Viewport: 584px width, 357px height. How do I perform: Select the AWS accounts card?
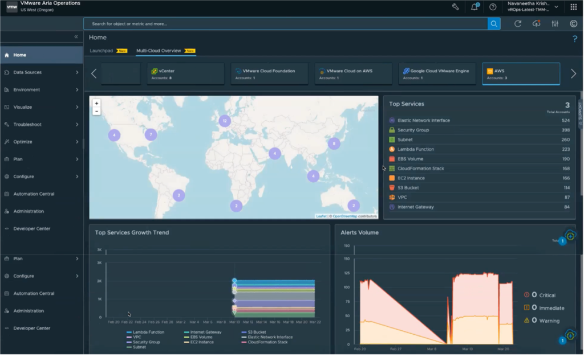pyautogui.click(x=521, y=74)
